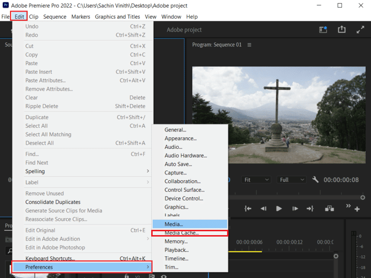Screen dimensions: 371x278
Task: Click Quick Export share icon
Action: pos(342,29)
